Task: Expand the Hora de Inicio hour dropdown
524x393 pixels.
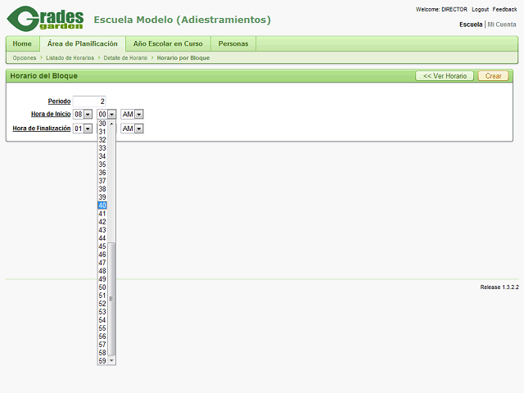Action: pos(83,115)
